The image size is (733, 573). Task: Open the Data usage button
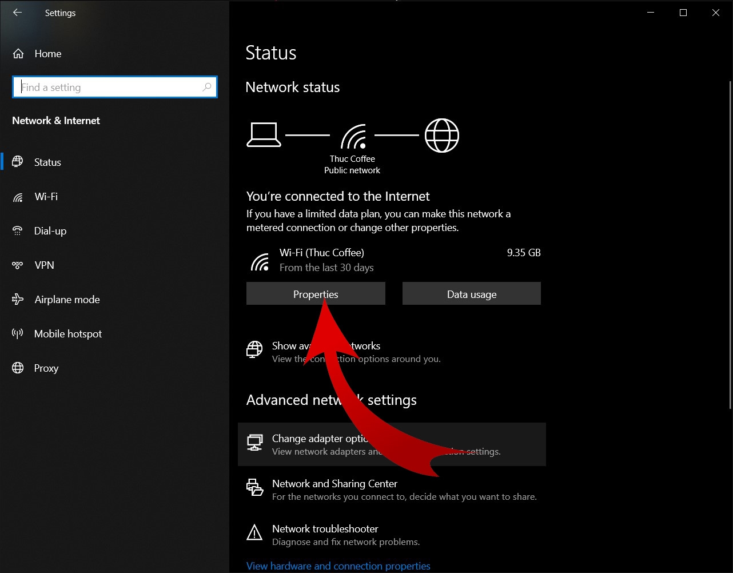tap(472, 294)
